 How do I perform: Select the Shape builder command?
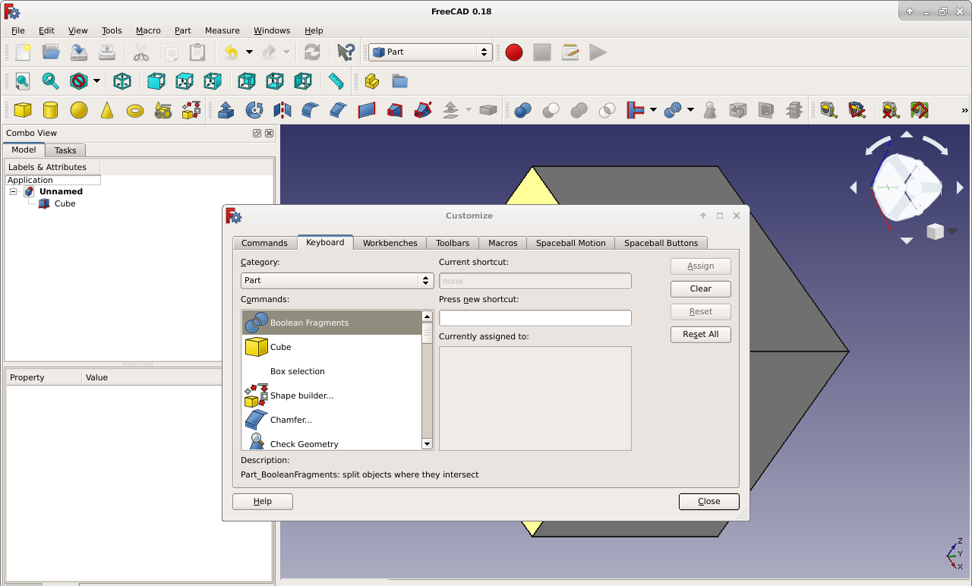click(332, 395)
